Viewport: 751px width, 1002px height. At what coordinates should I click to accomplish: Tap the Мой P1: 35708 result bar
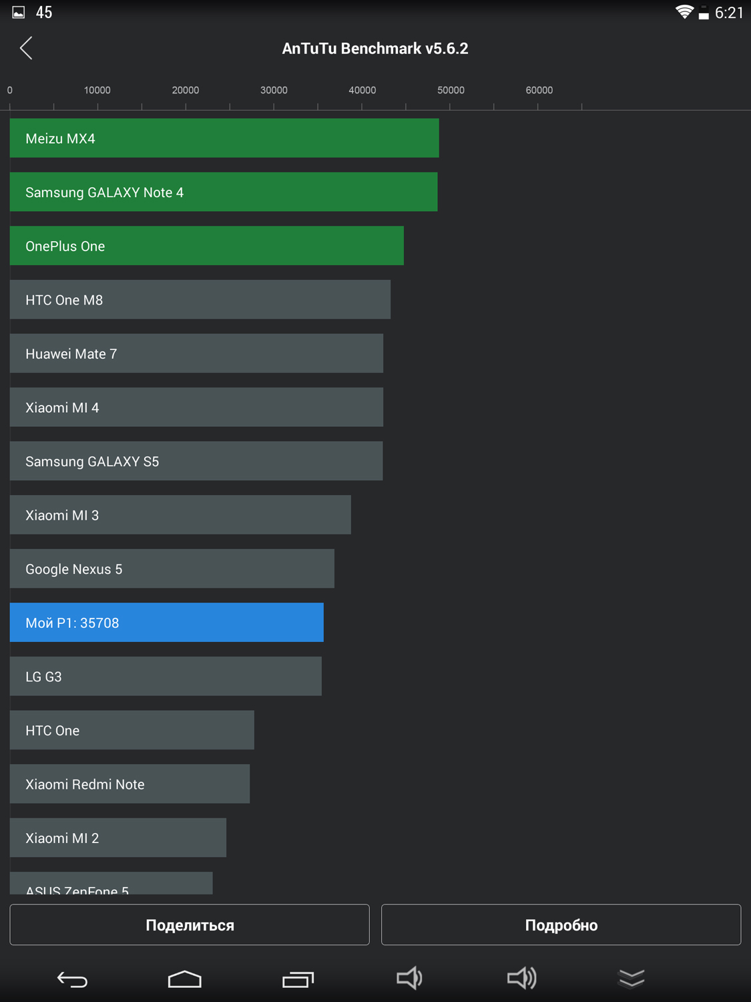pos(167,623)
